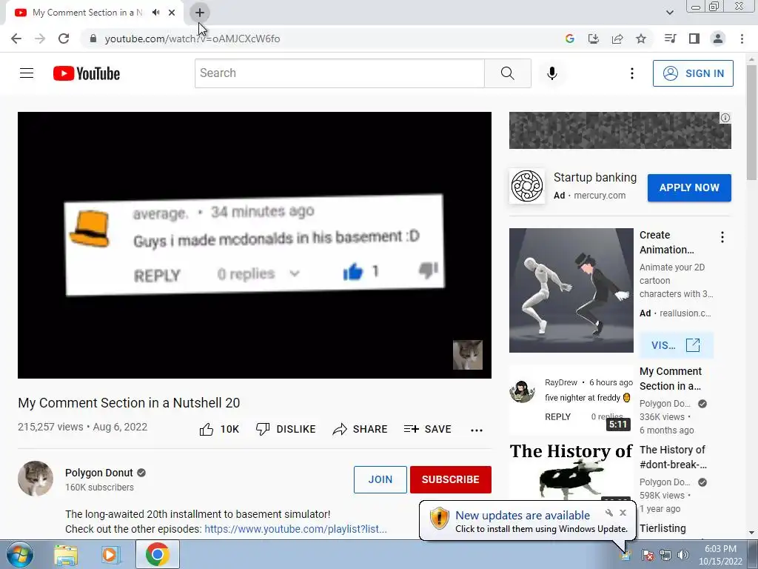Viewport: 758px width, 569px height.
Task: Open YouTube settings three-dot menu
Action: click(x=632, y=73)
